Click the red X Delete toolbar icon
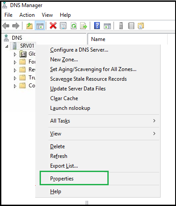 [53, 26]
